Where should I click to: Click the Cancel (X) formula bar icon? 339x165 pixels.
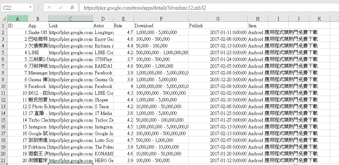pyautogui.click(x=49, y=8)
